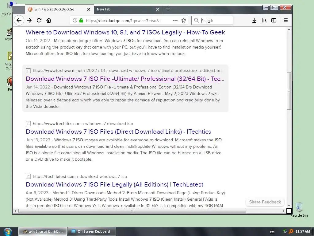Open Techworm Download Windows 7 ISO result
The height and width of the screenshot is (236, 314).
tap(125, 79)
